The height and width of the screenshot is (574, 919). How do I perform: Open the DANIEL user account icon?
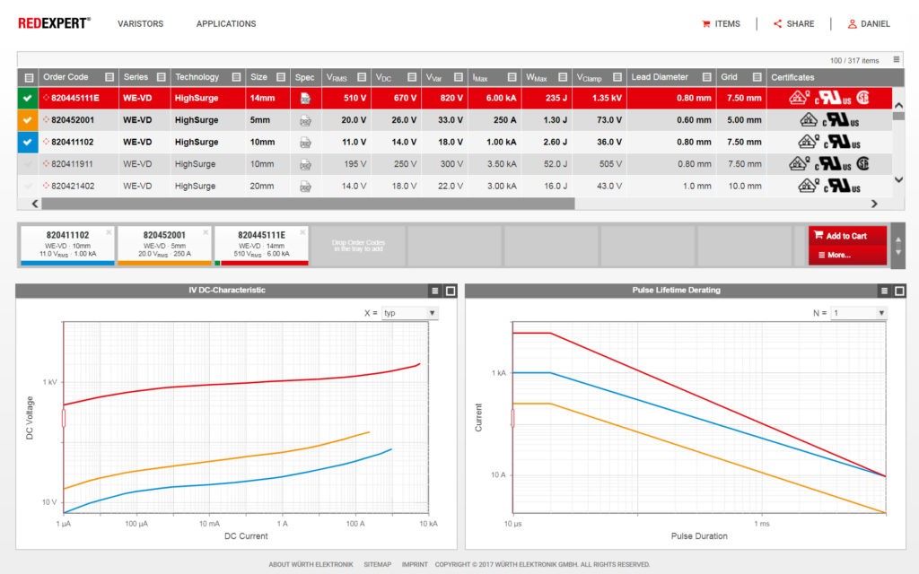[850, 23]
